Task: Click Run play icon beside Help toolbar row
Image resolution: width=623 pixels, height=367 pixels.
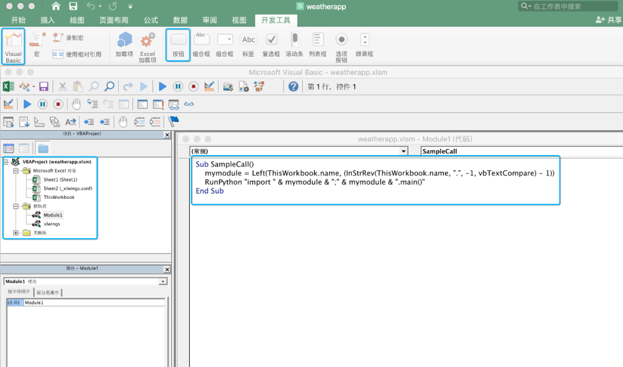Action: pyautogui.click(x=163, y=86)
